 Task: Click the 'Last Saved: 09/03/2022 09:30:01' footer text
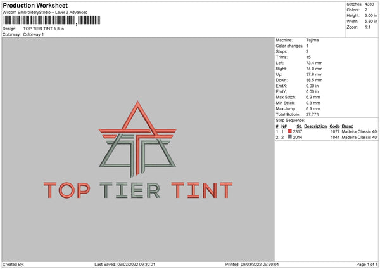coord(125,264)
